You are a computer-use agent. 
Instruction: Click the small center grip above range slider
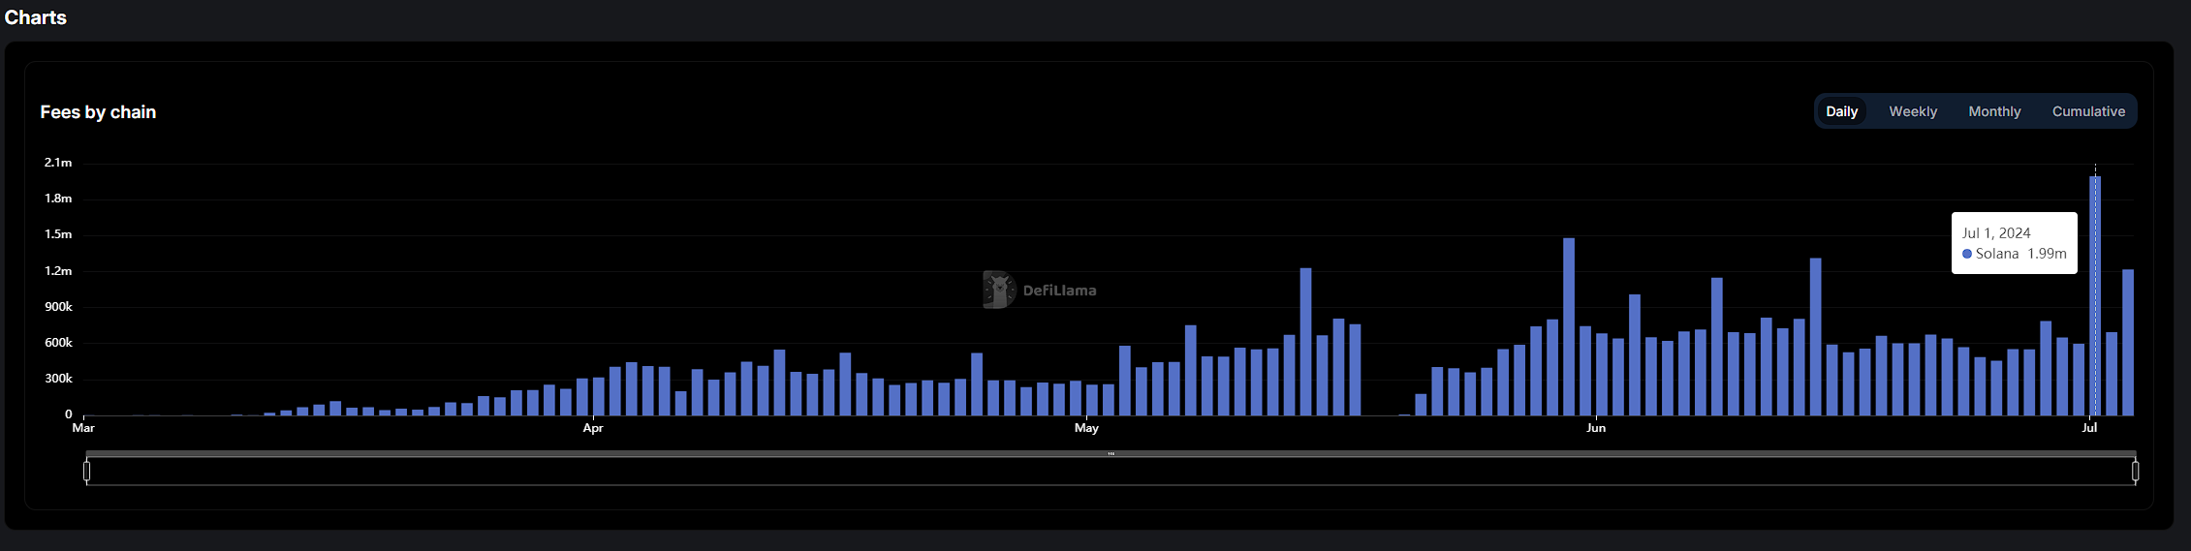pos(1111,453)
